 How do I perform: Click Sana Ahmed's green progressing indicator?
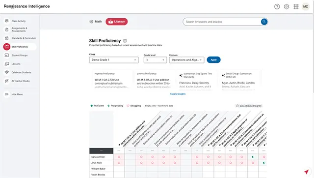(253, 157)
